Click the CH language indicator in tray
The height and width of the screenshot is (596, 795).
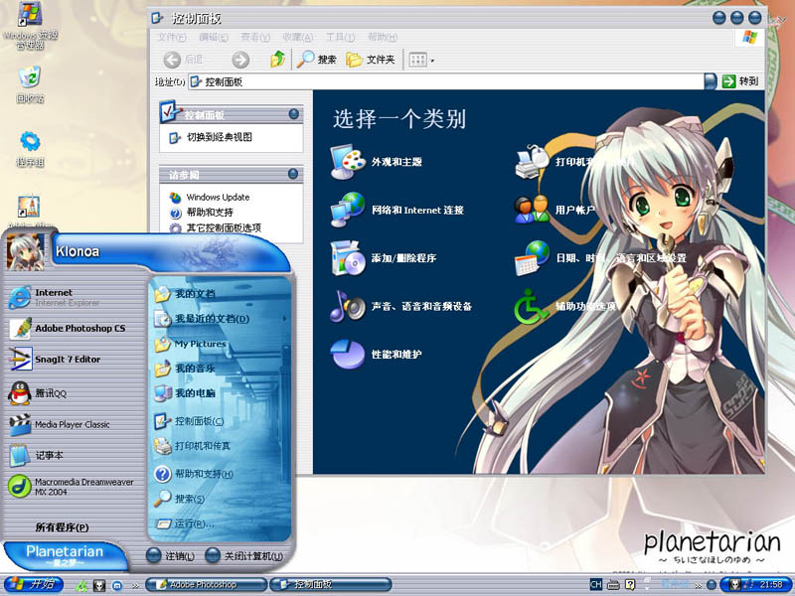[595, 584]
